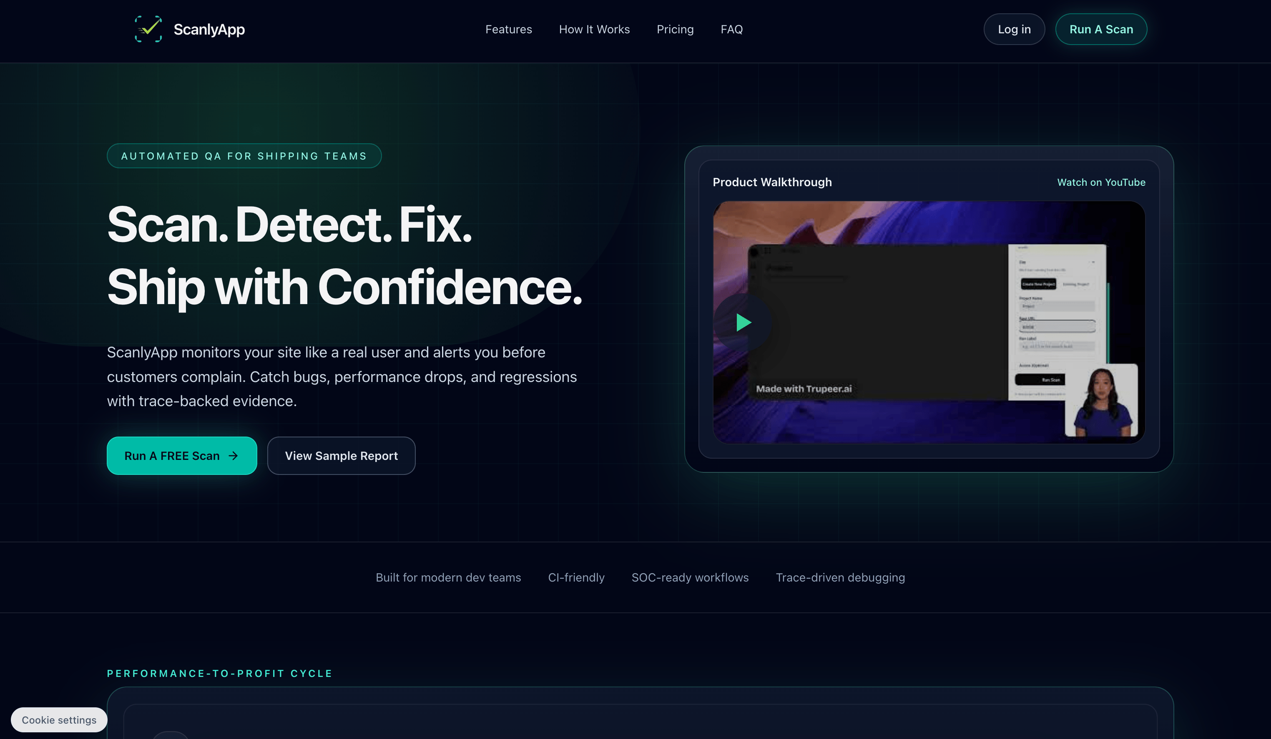Jump to FAQ section

731,29
